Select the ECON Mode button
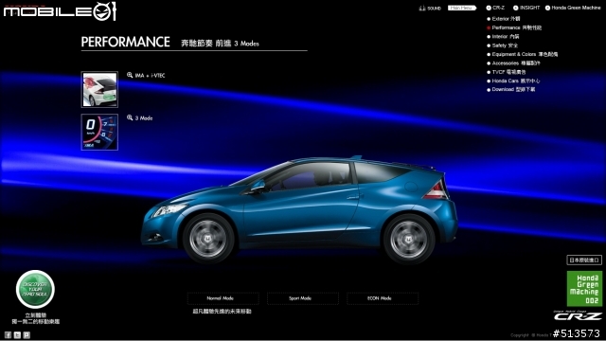 pos(383,298)
